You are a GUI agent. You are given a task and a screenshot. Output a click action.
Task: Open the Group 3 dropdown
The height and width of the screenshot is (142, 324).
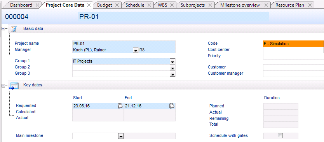(x=172, y=74)
